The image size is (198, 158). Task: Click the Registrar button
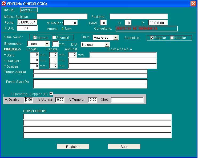point(73,147)
